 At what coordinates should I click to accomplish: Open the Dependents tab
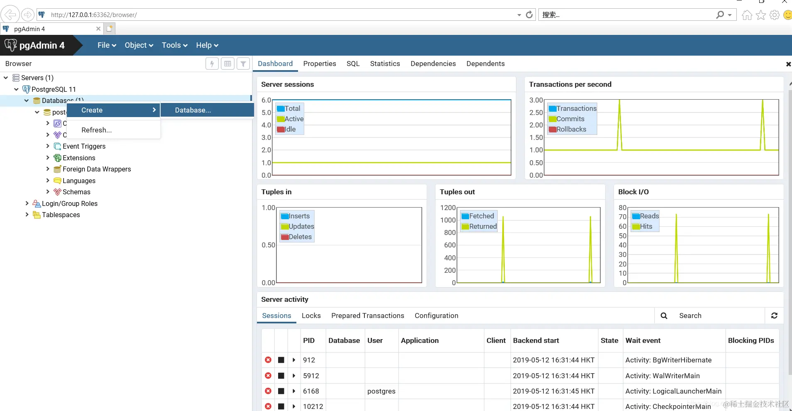[485, 64]
